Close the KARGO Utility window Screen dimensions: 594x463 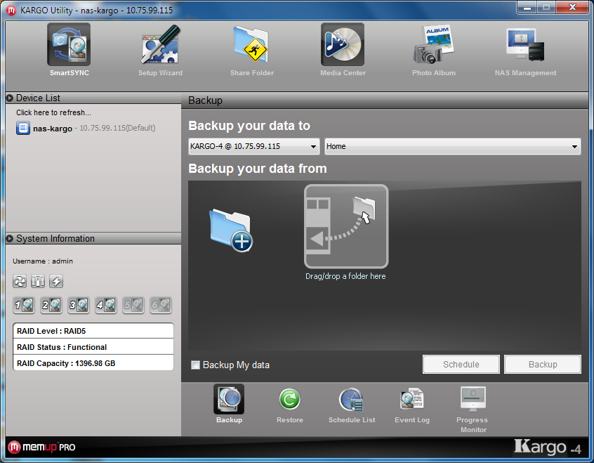[572, 7]
